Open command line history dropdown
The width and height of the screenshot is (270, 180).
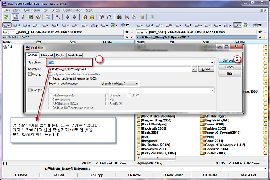click(x=265, y=169)
